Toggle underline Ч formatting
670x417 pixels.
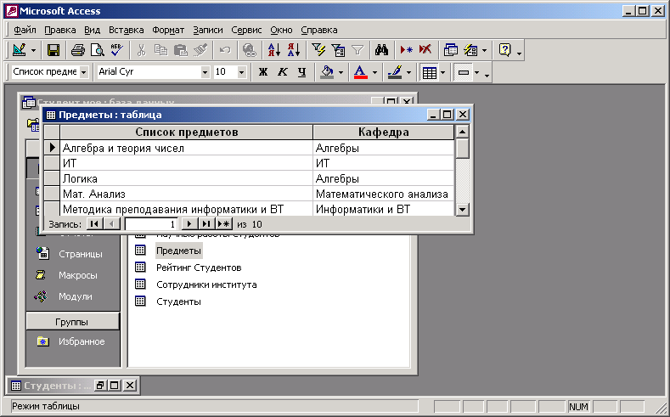(x=302, y=72)
